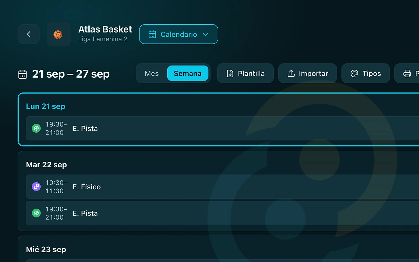Click the green court icon on Monday's session
The height and width of the screenshot is (262, 419).
pos(36,128)
